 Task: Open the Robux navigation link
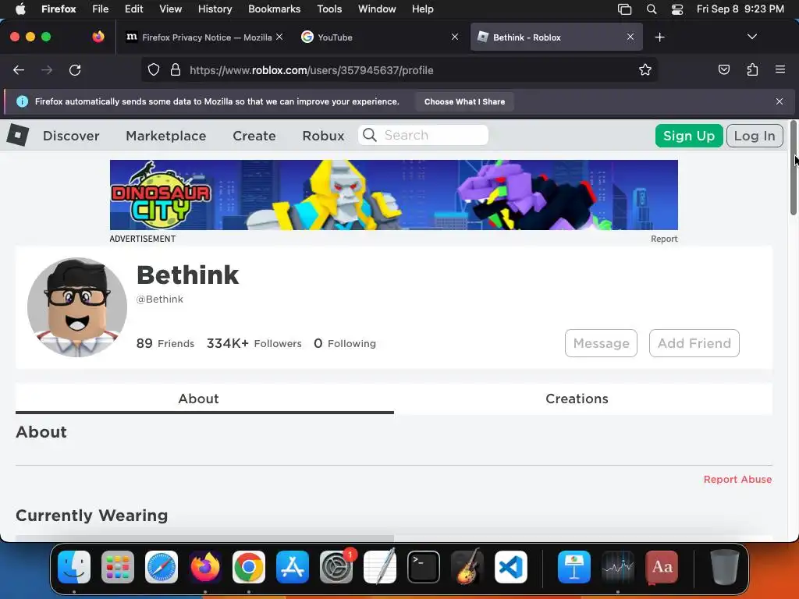[x=323, y=136]
